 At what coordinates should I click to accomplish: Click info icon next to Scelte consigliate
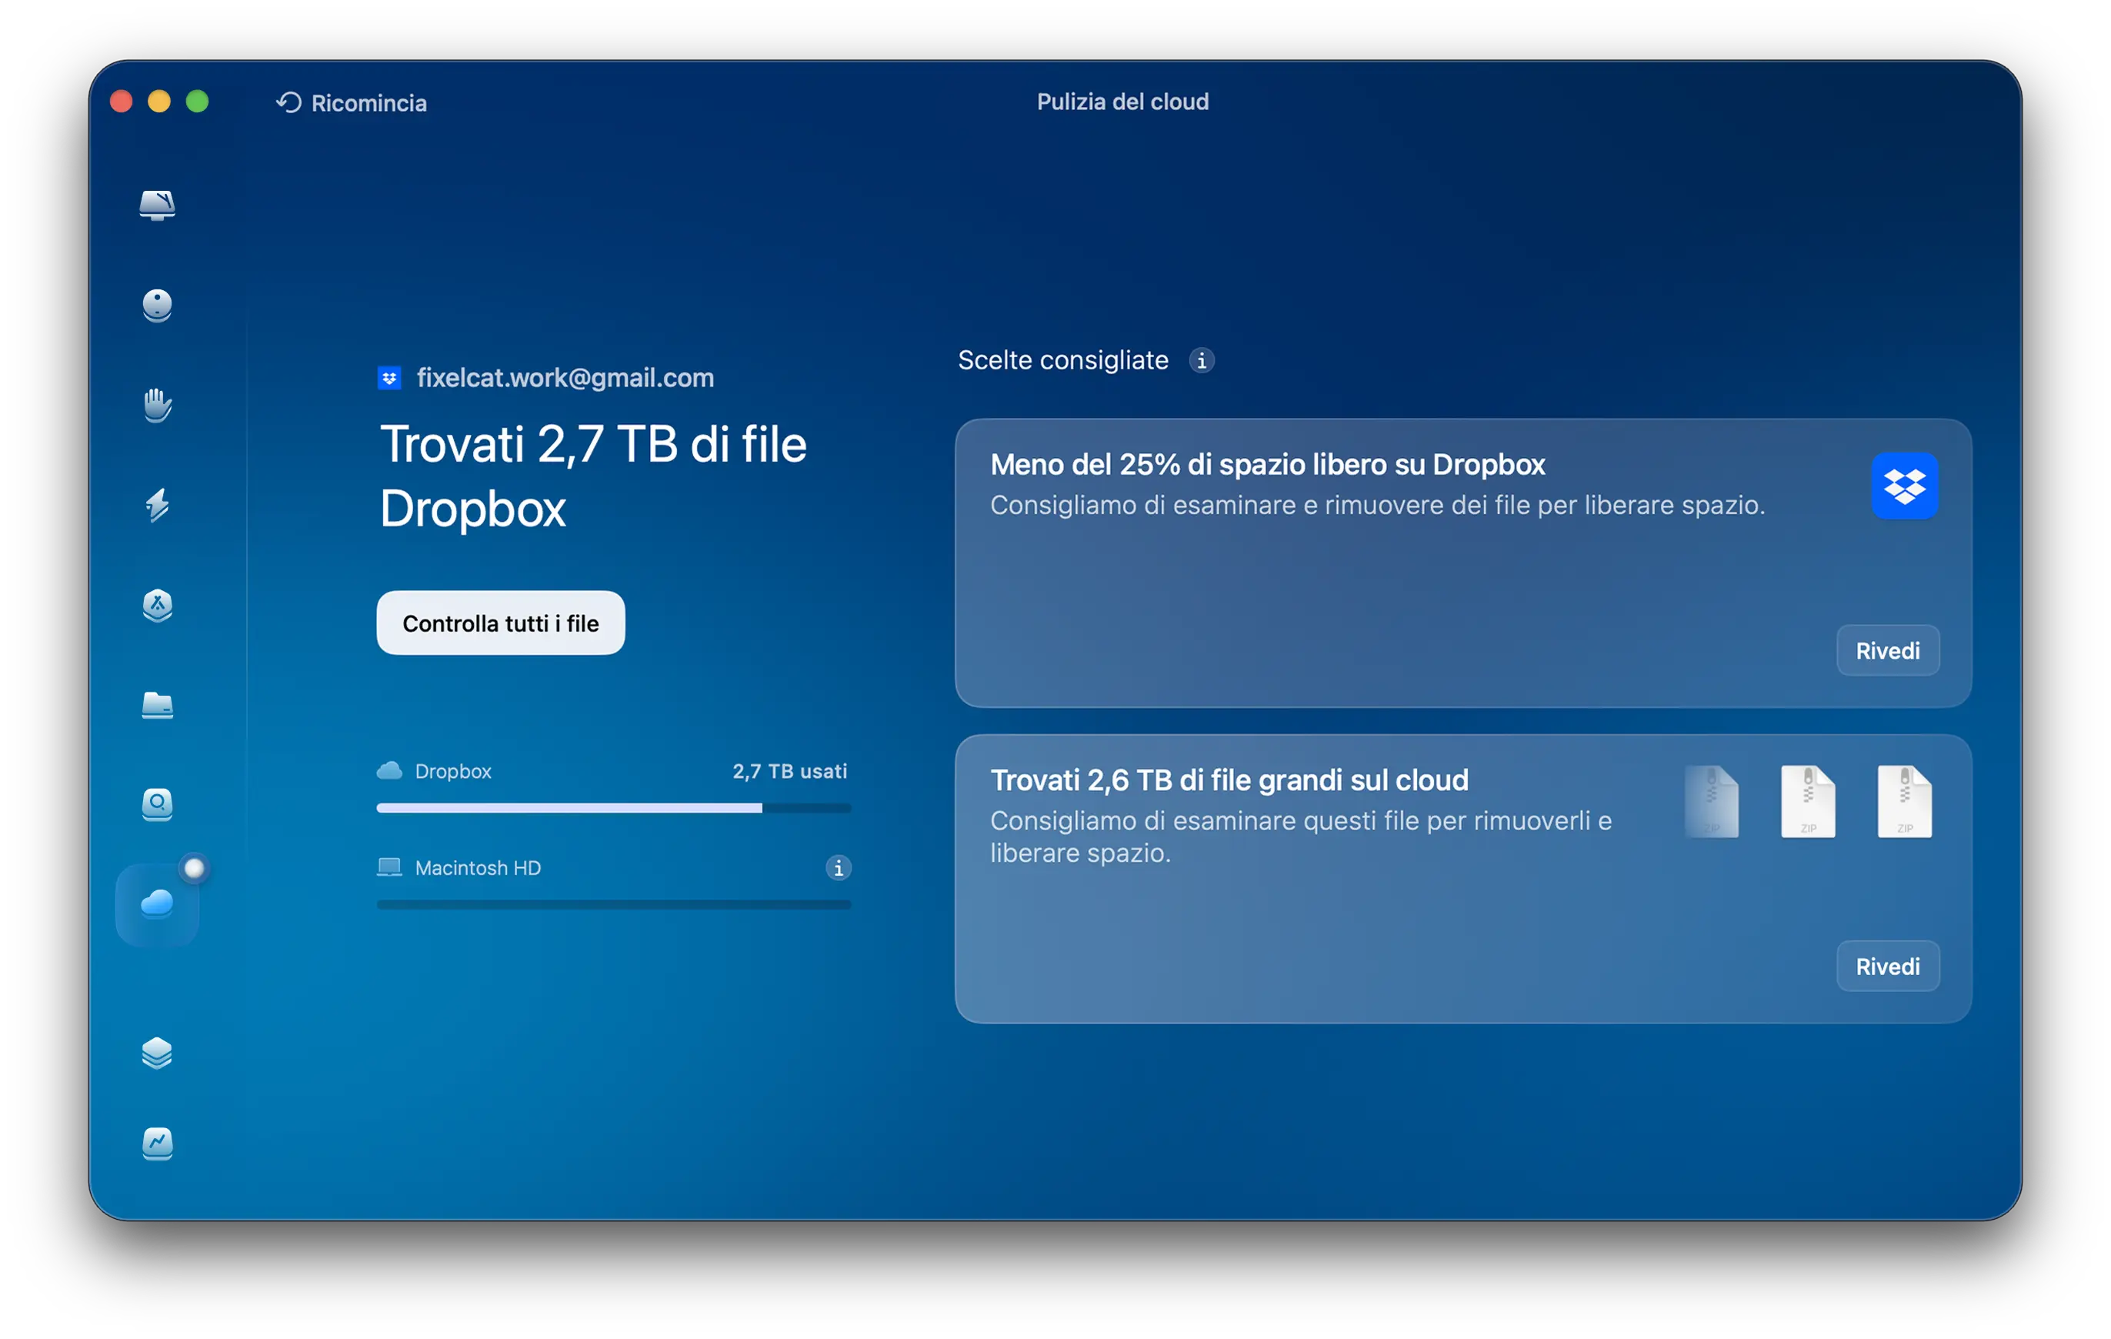click(1201, 360)
